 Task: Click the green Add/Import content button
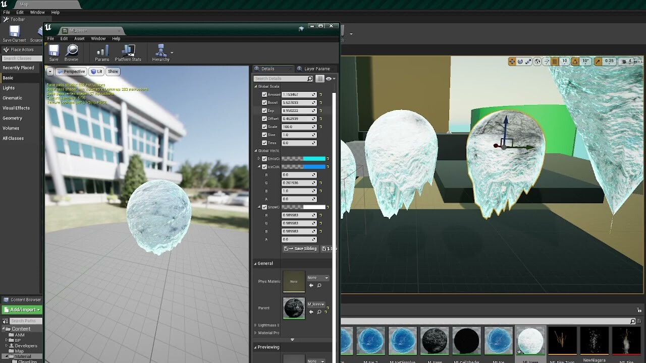click(x=22, y=309)
